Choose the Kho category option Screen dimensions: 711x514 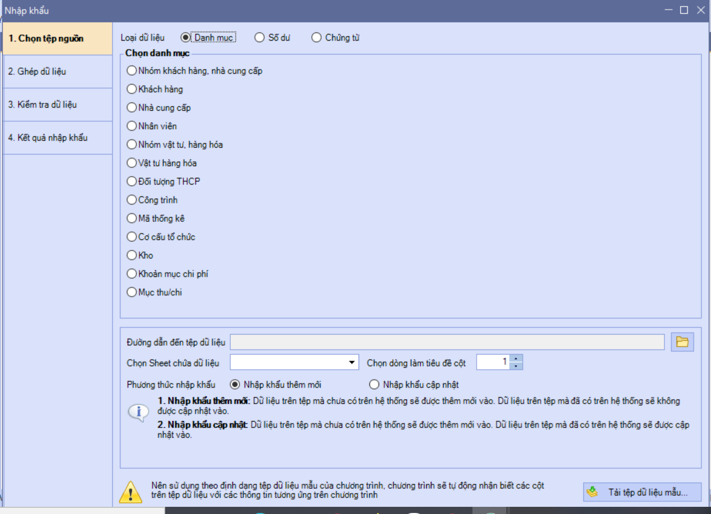tap(132, 255)
